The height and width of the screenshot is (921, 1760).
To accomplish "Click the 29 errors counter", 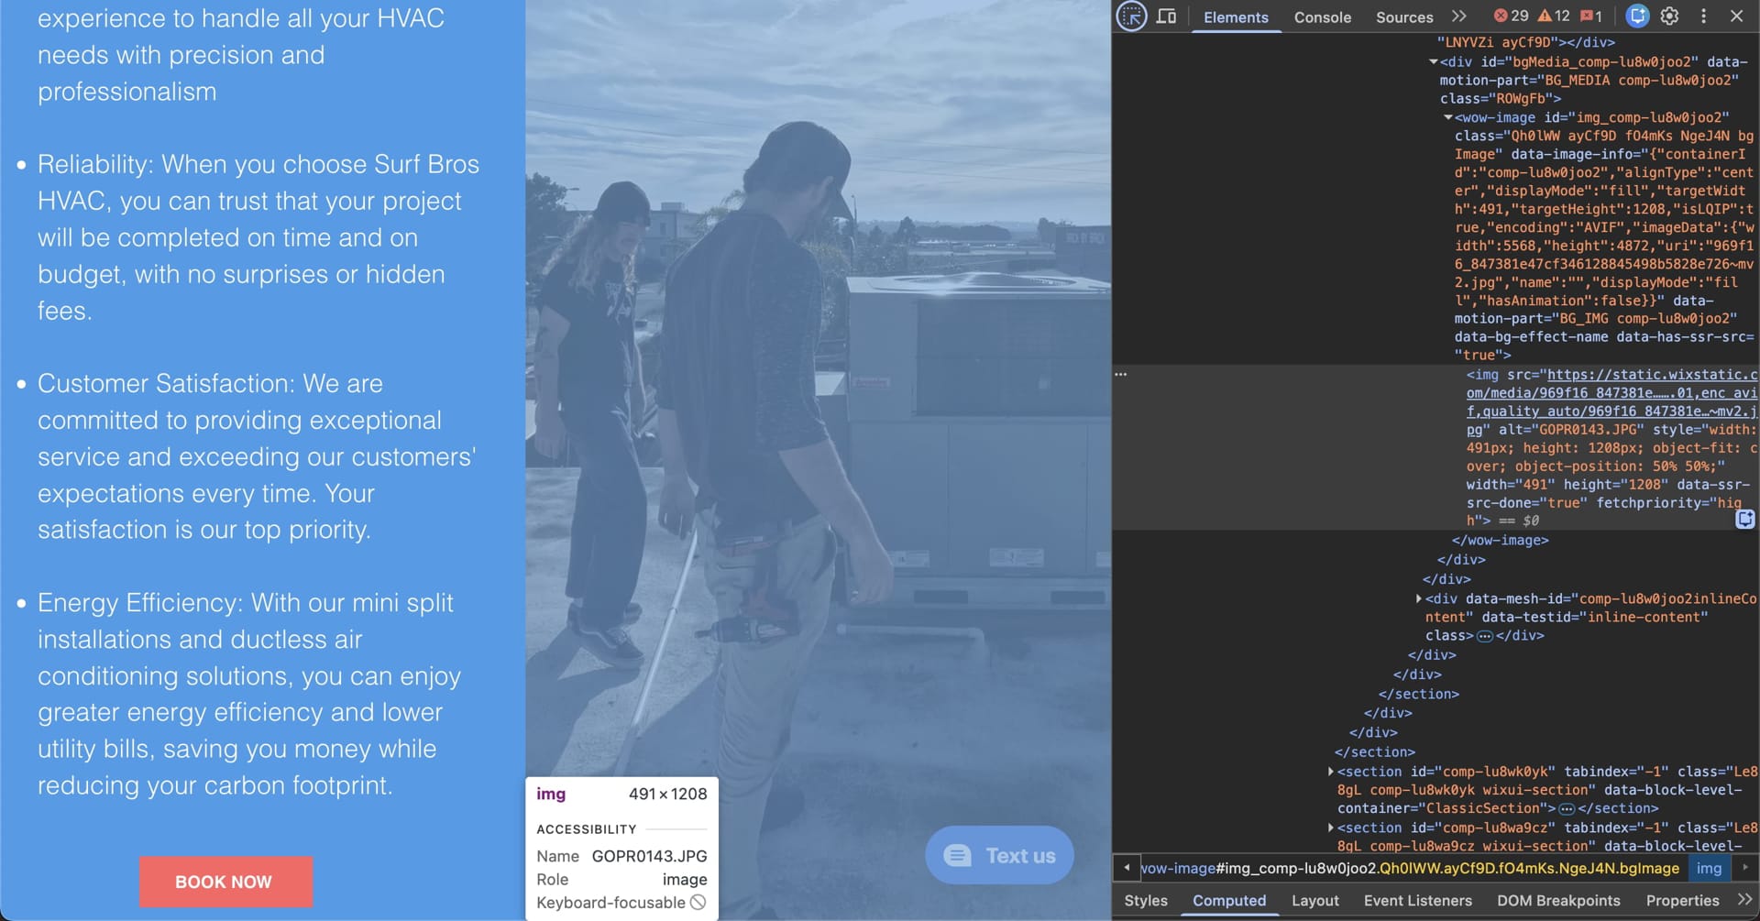I will click(x=1512, y=16).
